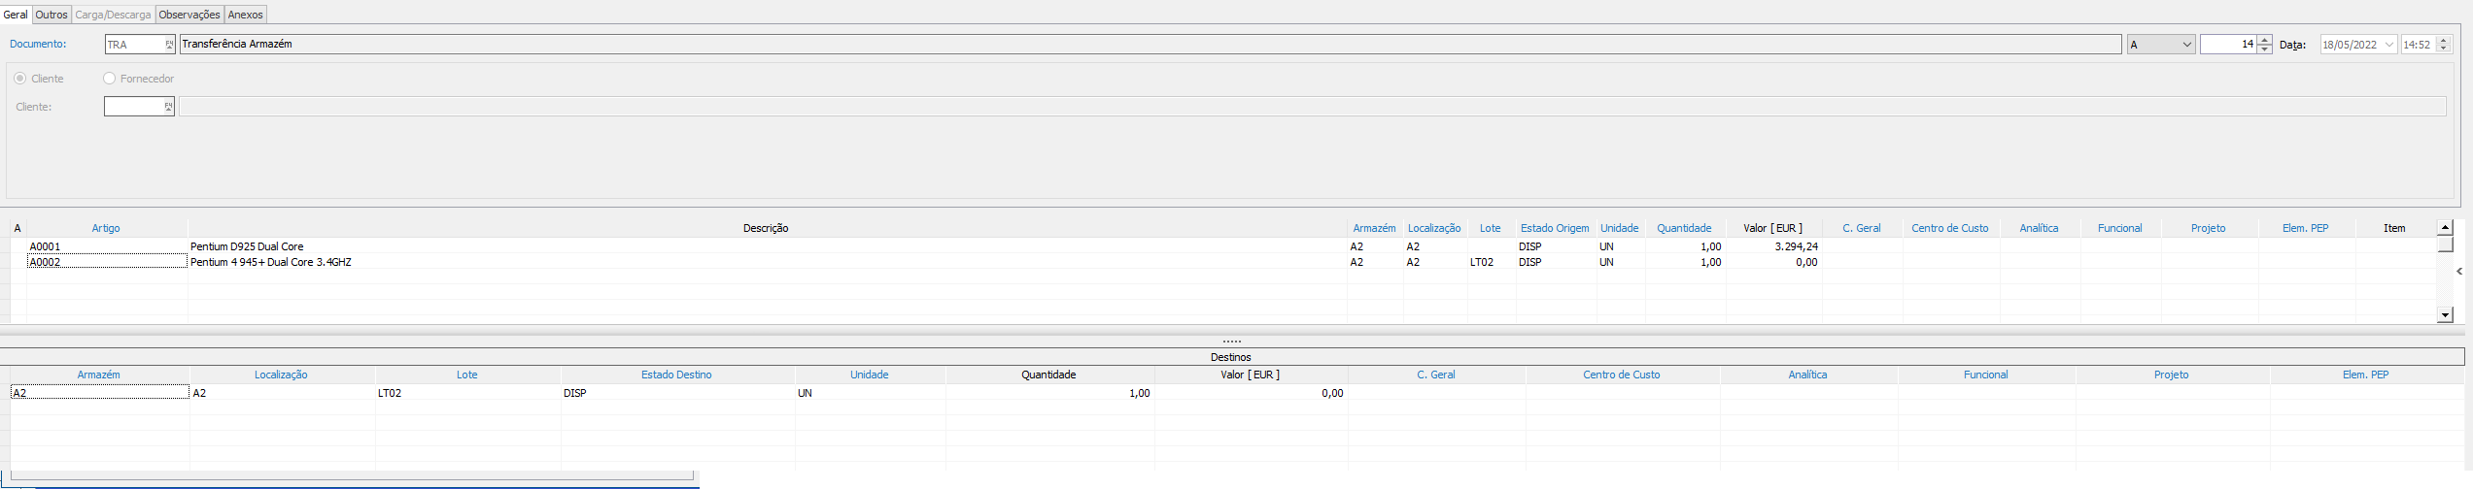Click the Artigo column header link
The image size is (2473, 489).
click(106, 228)
